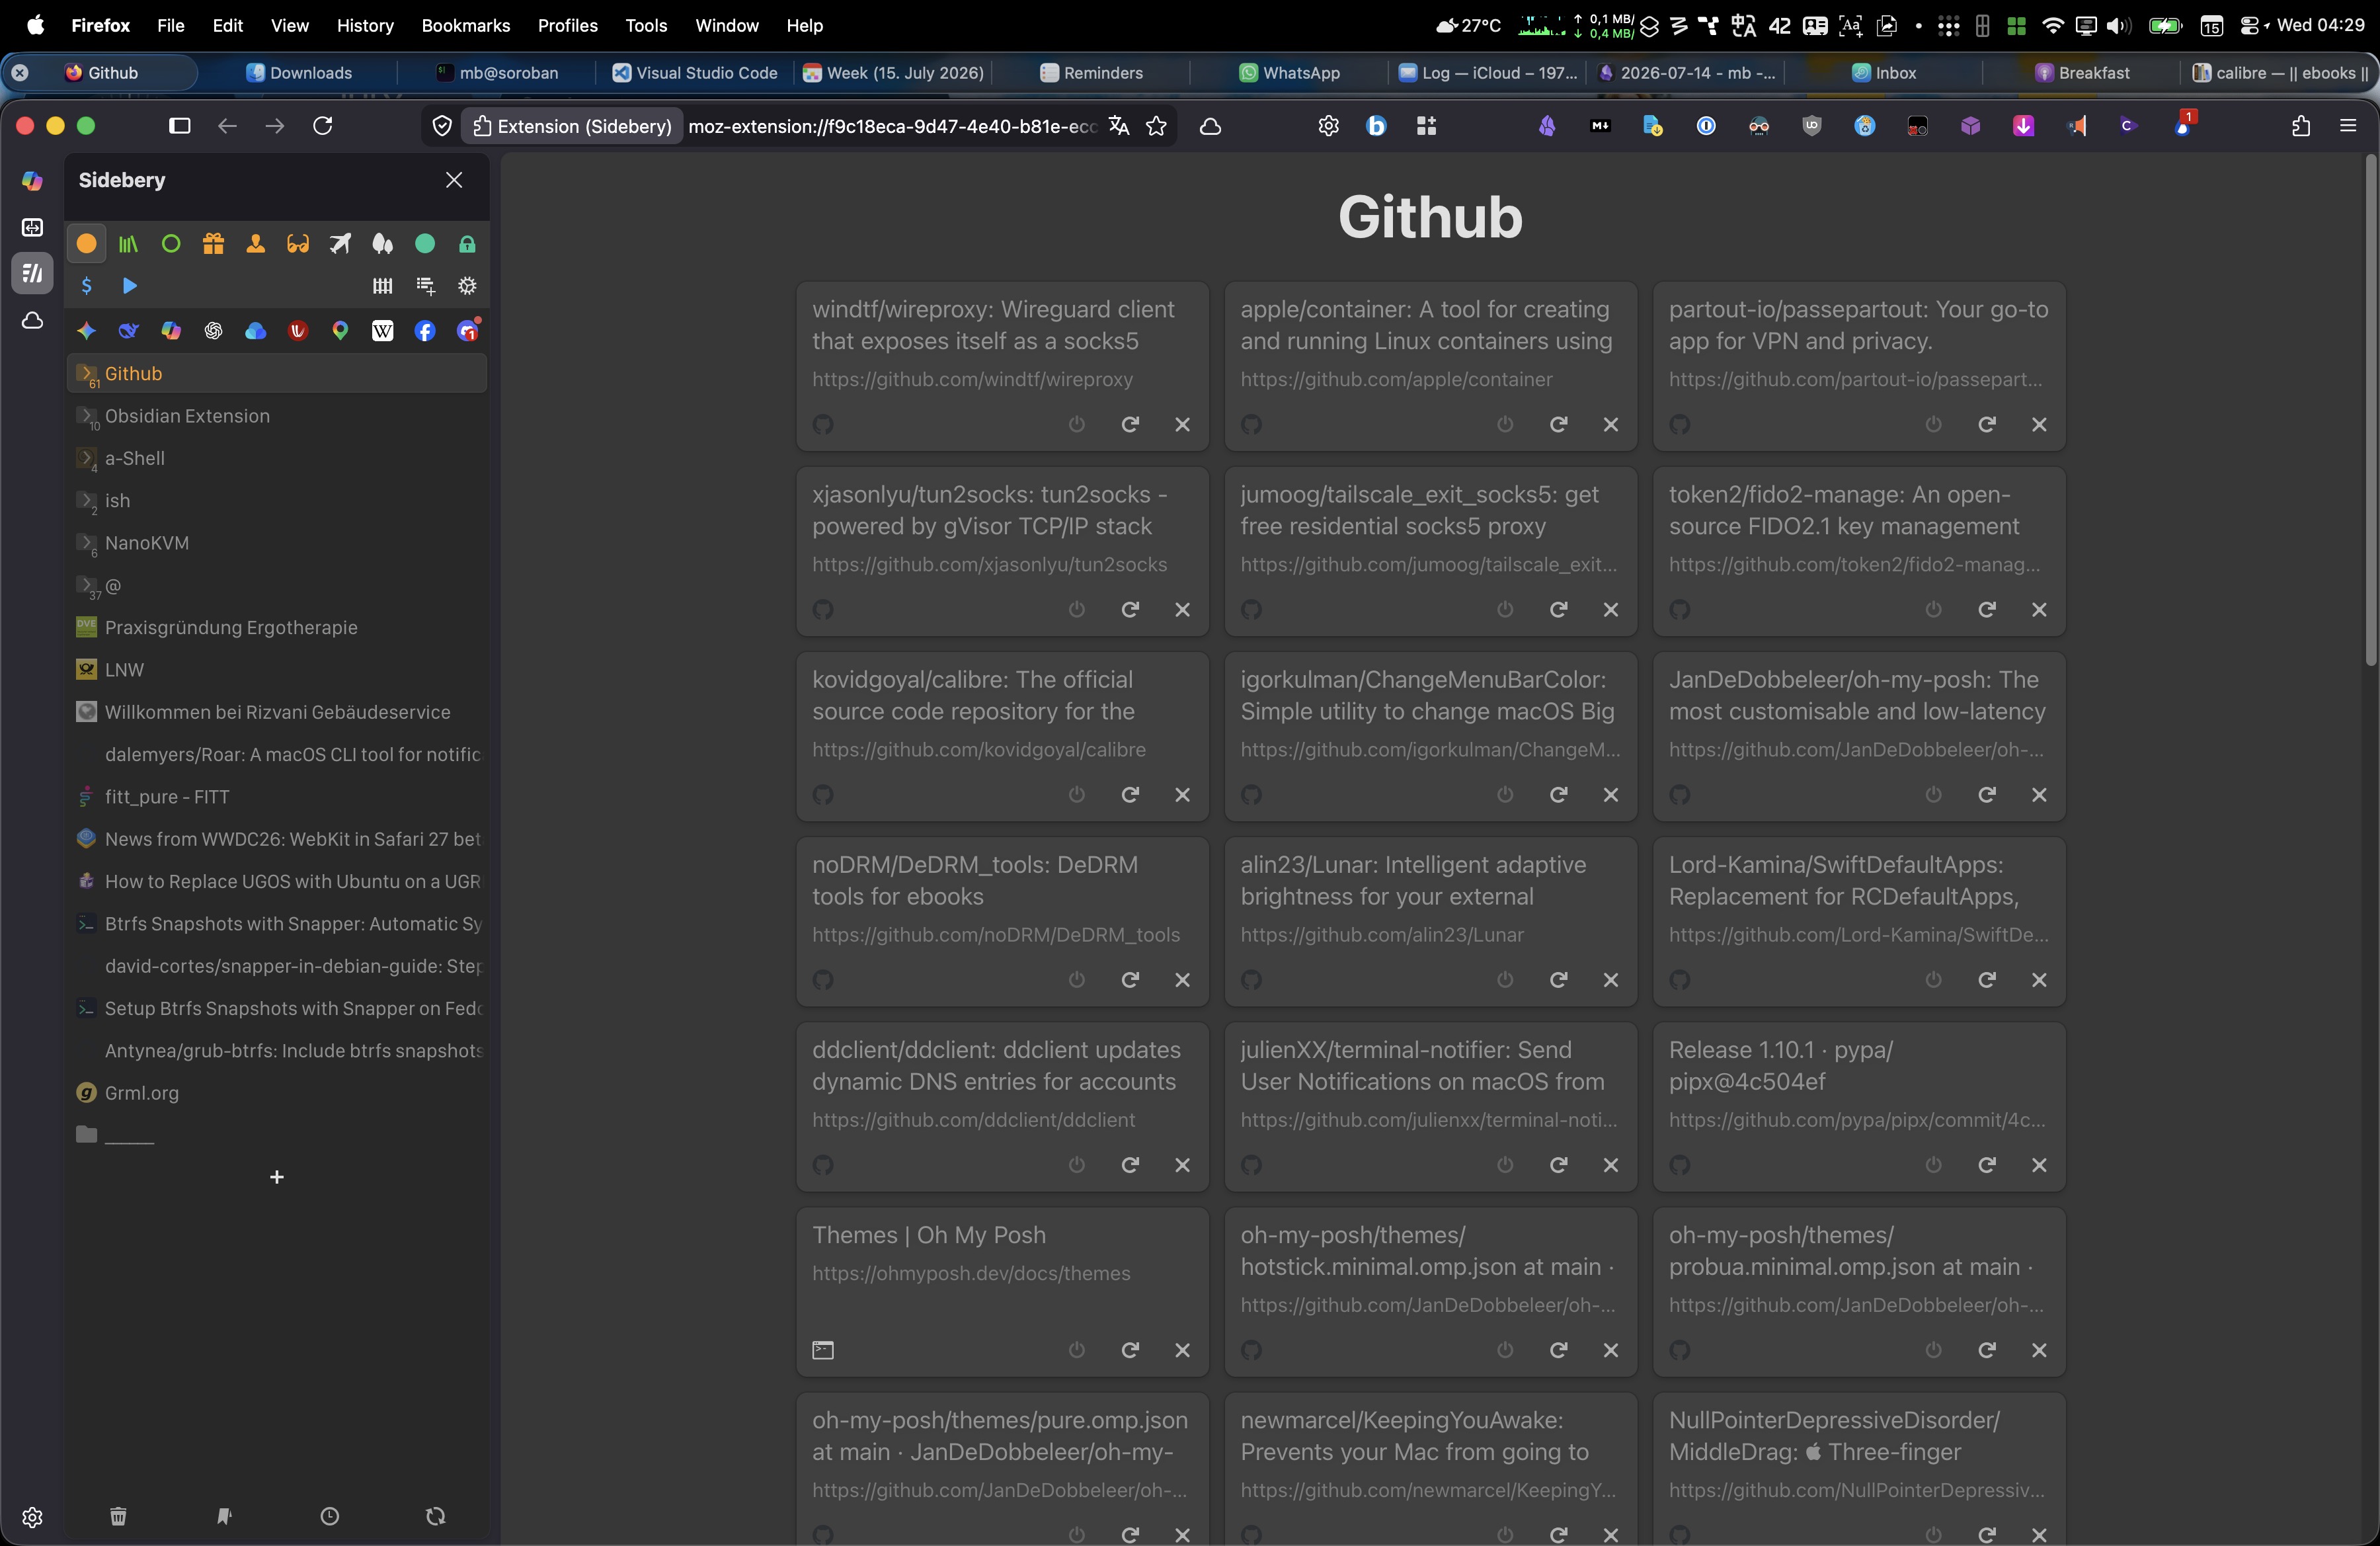Open the trash icon at sidebar bottom
2380x1546 pixels.
point(118,1517)
